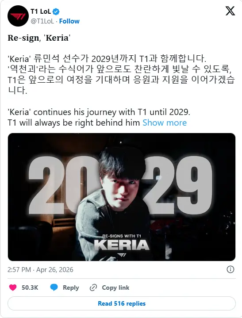This screenshot has height=318, width=242.
Task: Open the T1 LoL display name
Action: (x=41, y=11)
